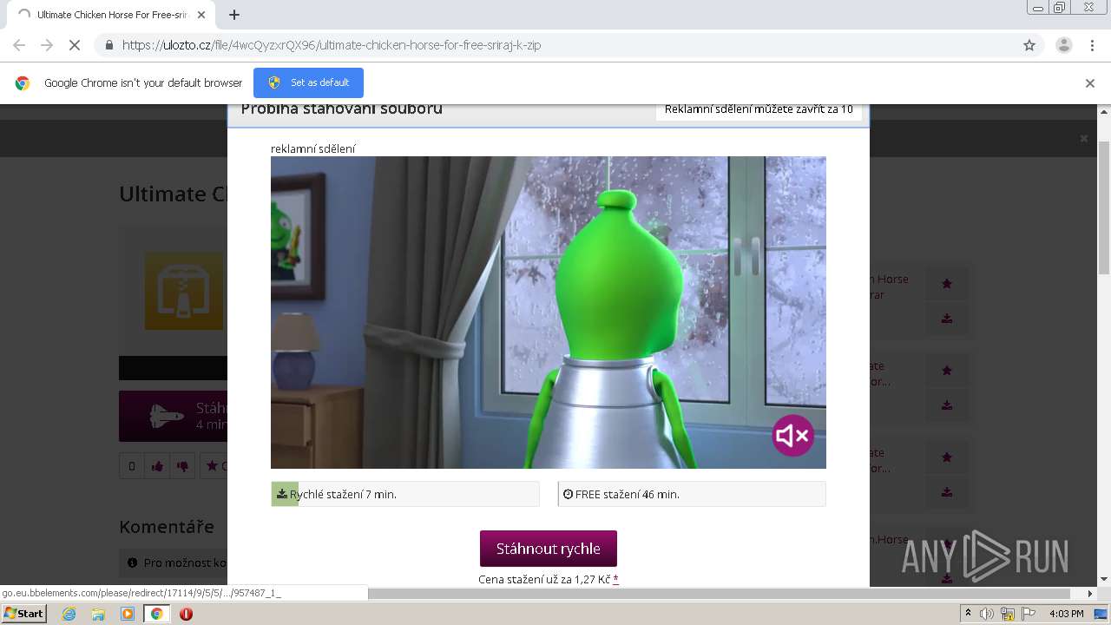Bookmark this page with the star icon
The image size is (1111, 625).
[x=1029, y=45]
